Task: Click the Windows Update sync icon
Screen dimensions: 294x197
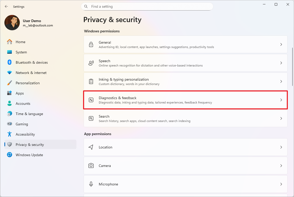Action: (x=10, y=155)
